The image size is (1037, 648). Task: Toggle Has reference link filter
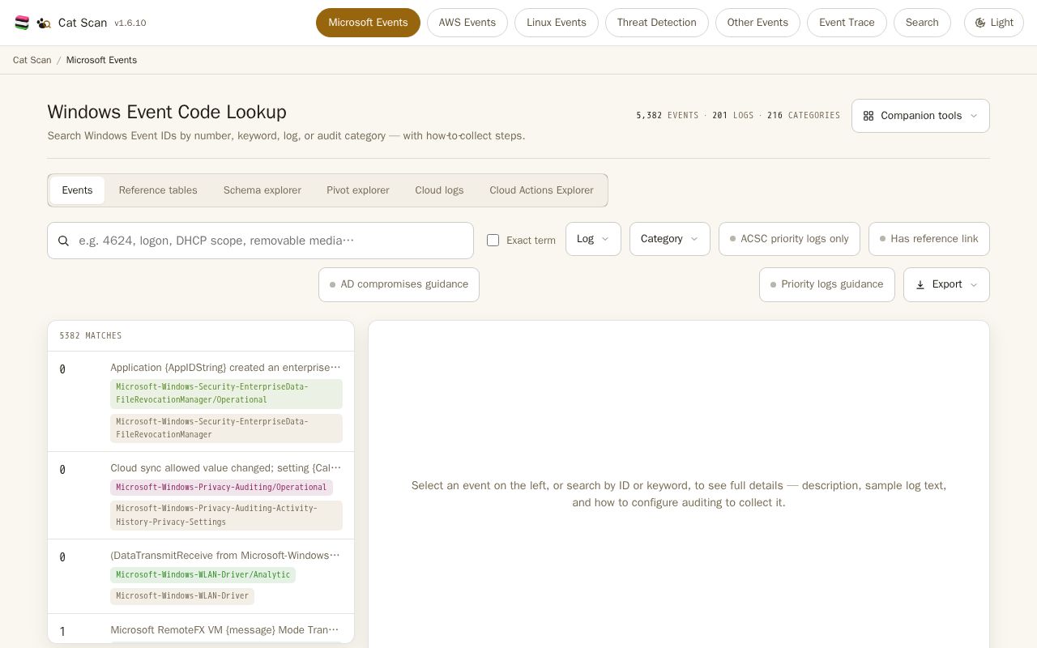pos(928,239)
